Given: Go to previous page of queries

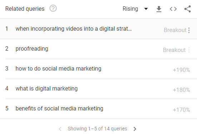Looking at the screenshot, I should click(x=60, y=129).
